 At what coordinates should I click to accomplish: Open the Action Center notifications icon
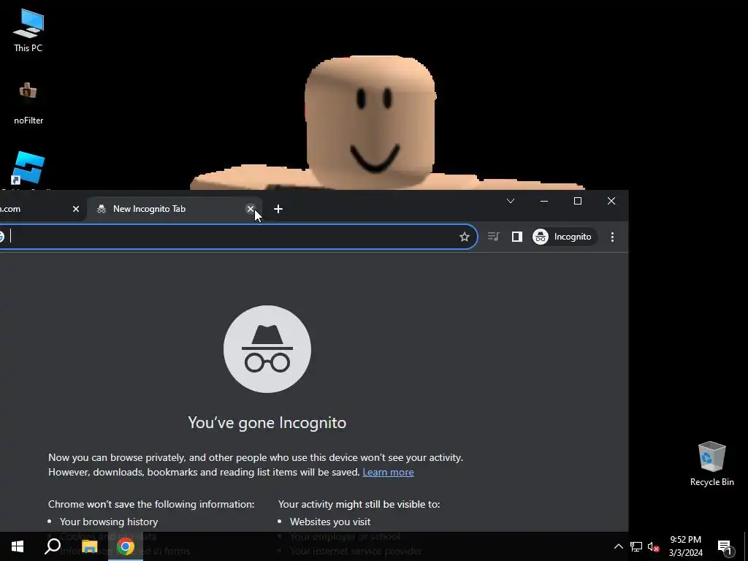coord(725,547)
